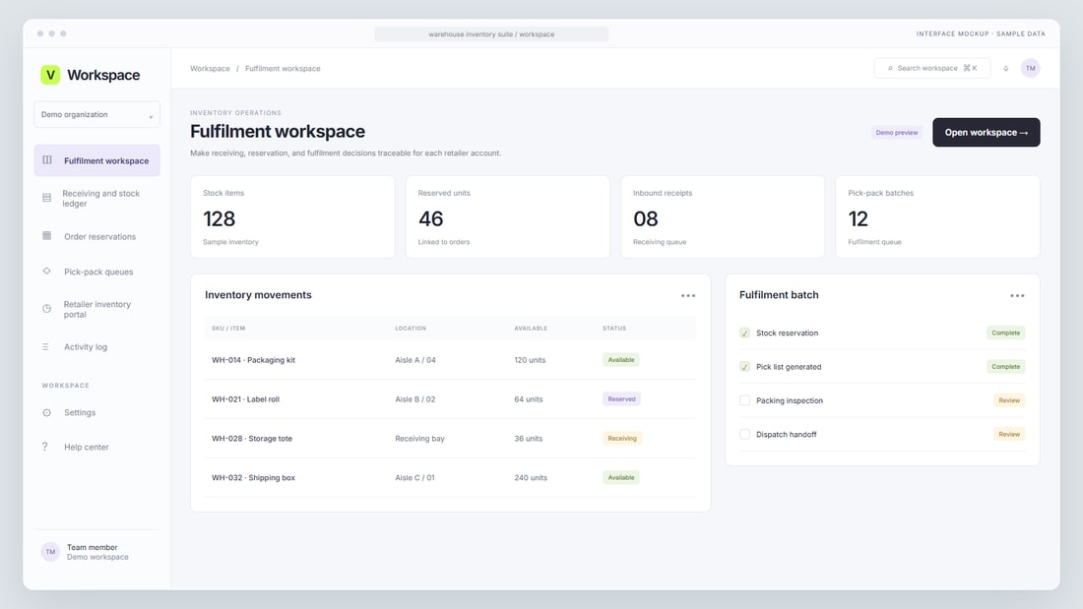Open the Pick-pack batches 12 card
Image resolution: width=1083 pixels, height=609 pixels.
pos(937,216)
